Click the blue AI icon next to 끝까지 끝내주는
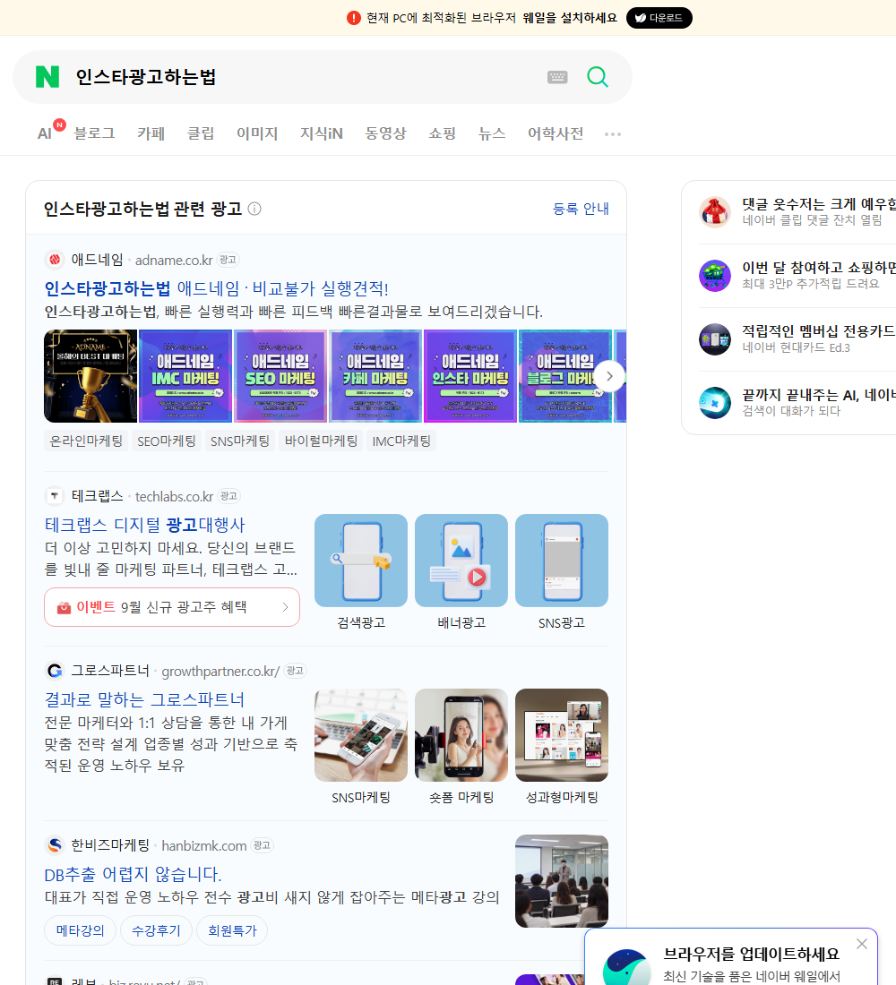The height and width of the screenshot is (985, 896). 715,403
